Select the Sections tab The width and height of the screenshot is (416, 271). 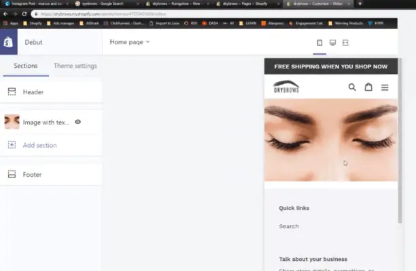[x=26, y=66]
